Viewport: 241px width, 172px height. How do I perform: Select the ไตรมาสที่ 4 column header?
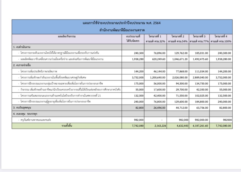tap(221, 39)
